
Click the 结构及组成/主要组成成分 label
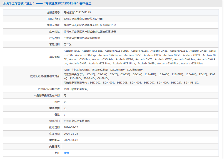[45, 76]
